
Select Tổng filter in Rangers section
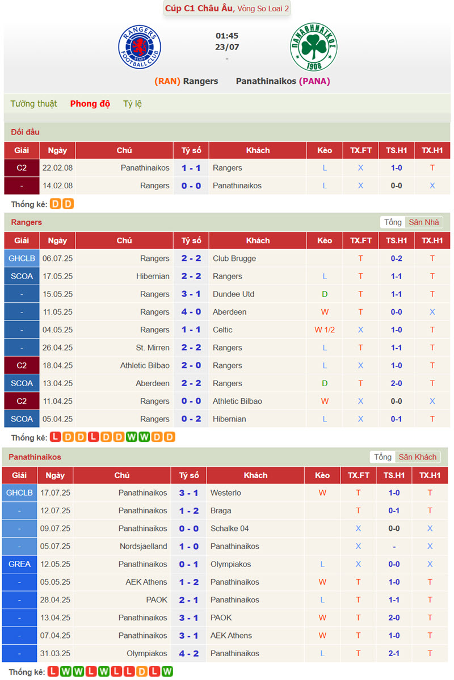coord(393,222)
